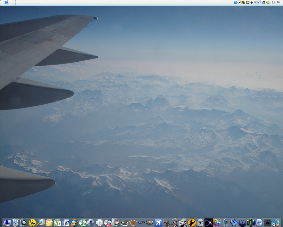Launch the NASCAR game dock icon
The height and width of the screenshot is (227, 283).
tap(150, 222)
